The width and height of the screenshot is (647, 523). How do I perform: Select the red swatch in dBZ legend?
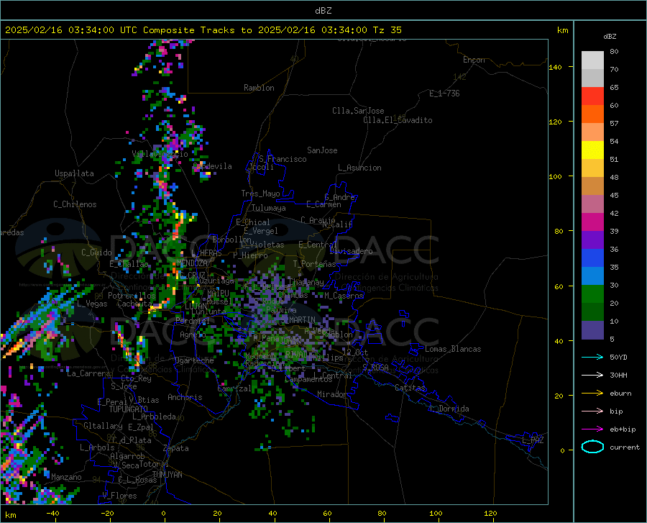(592, 96)
